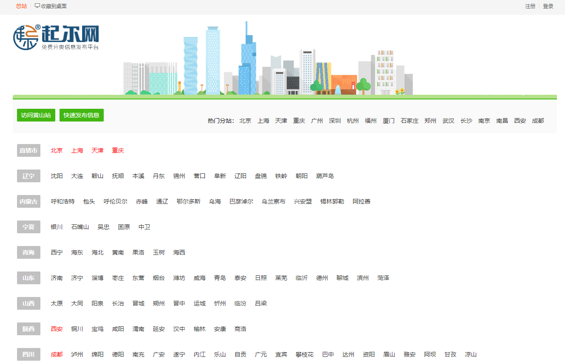565x362 pixels.
Task: Open 绵阳 in the 四川 row
Action: 97,354
